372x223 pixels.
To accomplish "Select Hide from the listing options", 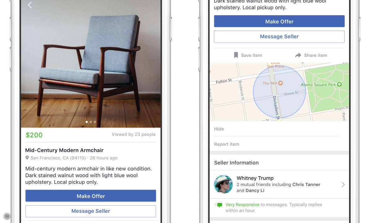I will 219,129.
